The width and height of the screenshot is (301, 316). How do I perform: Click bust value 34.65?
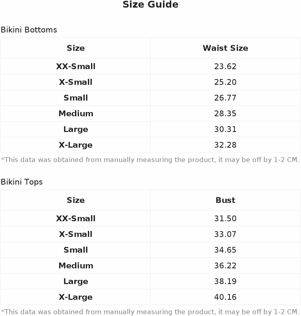tap(225, 250)
